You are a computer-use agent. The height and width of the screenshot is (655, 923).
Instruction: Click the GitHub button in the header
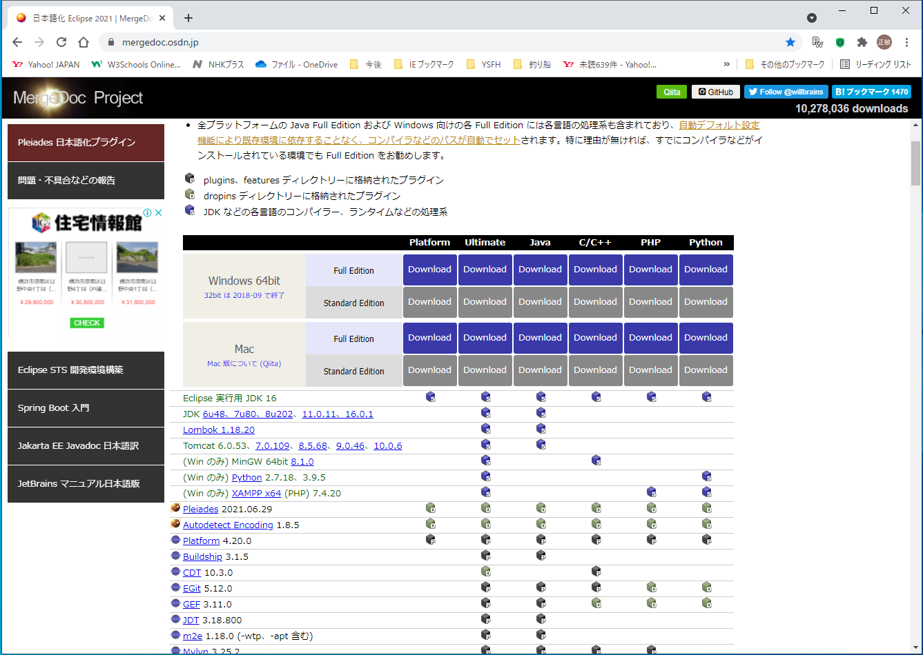point(716,92)
